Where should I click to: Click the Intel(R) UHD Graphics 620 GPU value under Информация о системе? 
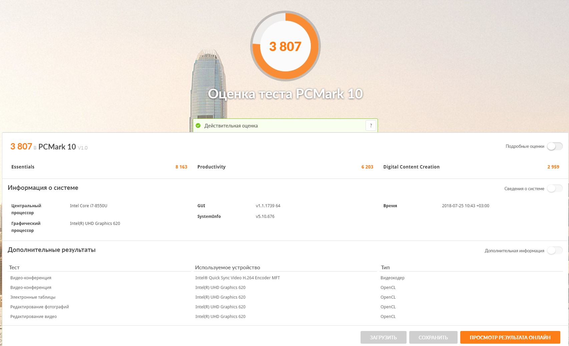[95, 224]
